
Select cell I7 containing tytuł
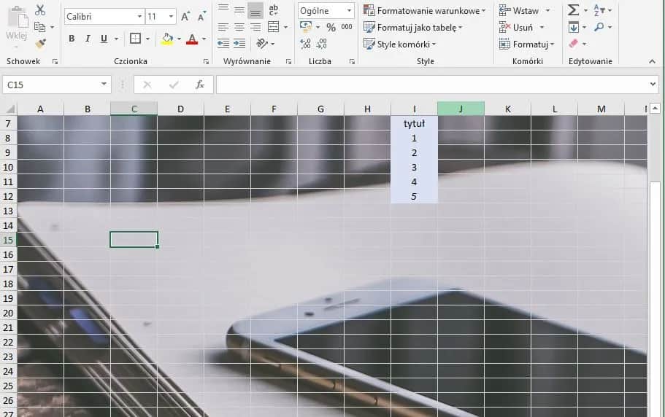[414, 123]
